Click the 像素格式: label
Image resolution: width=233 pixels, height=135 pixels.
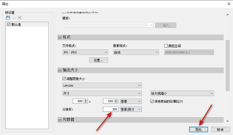pyautogui.click(x=120, y=46)
